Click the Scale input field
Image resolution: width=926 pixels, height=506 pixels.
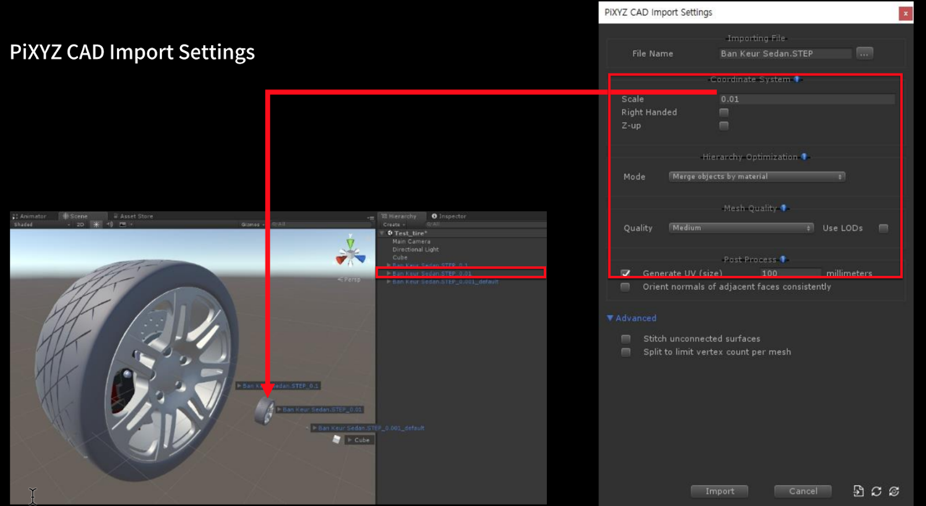pyautogui.click(x=807, y=99)
